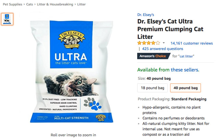The width and height of the screenshot is (219, 138).
Task: Open the "cat litter" search term link
Action: click(x=186, y=56)
